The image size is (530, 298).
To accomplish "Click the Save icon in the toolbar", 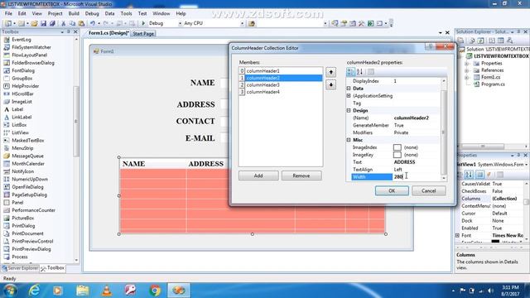I will point(43,23).
